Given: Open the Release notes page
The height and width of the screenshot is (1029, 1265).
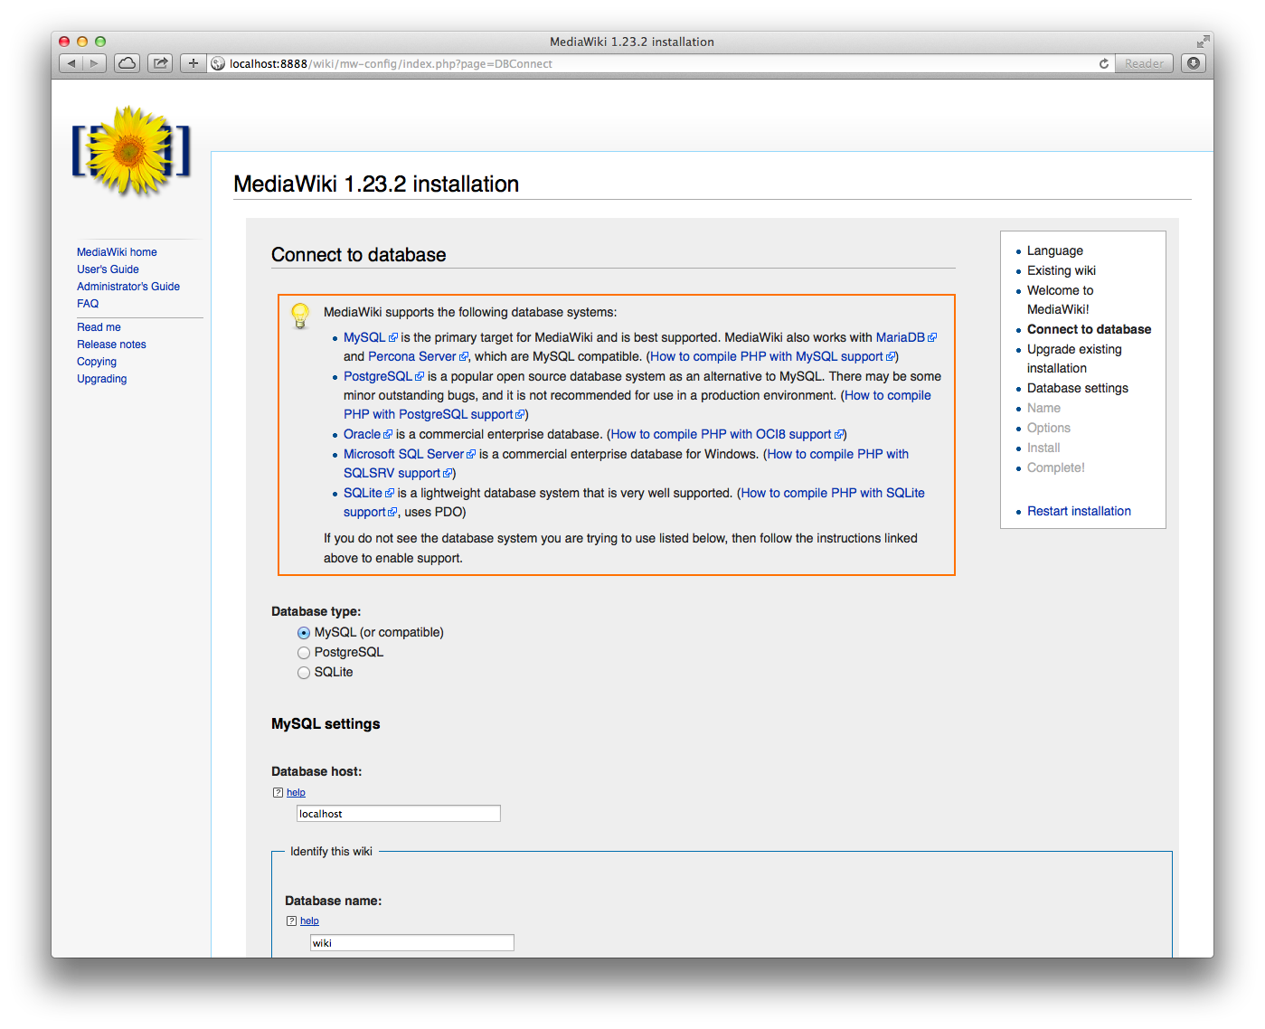Looking at the screenshot, I should tap(111, 344).
